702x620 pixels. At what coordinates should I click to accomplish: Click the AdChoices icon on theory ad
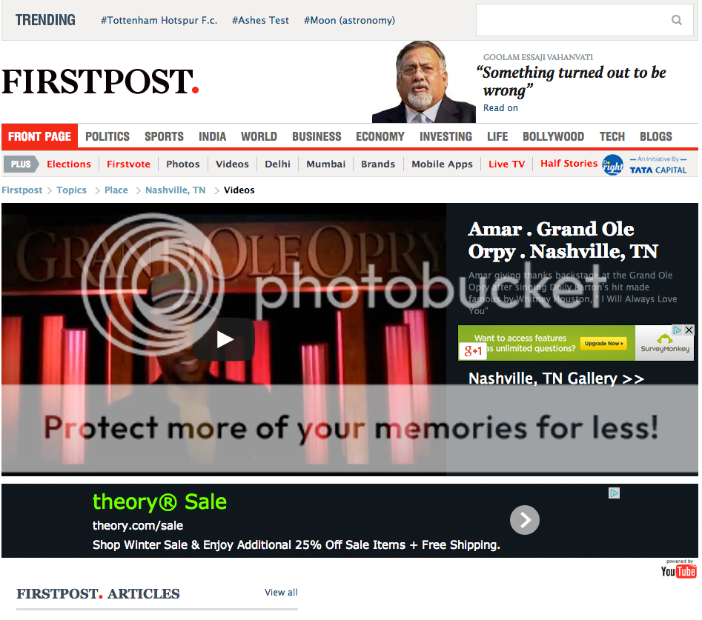coord(614,493)
